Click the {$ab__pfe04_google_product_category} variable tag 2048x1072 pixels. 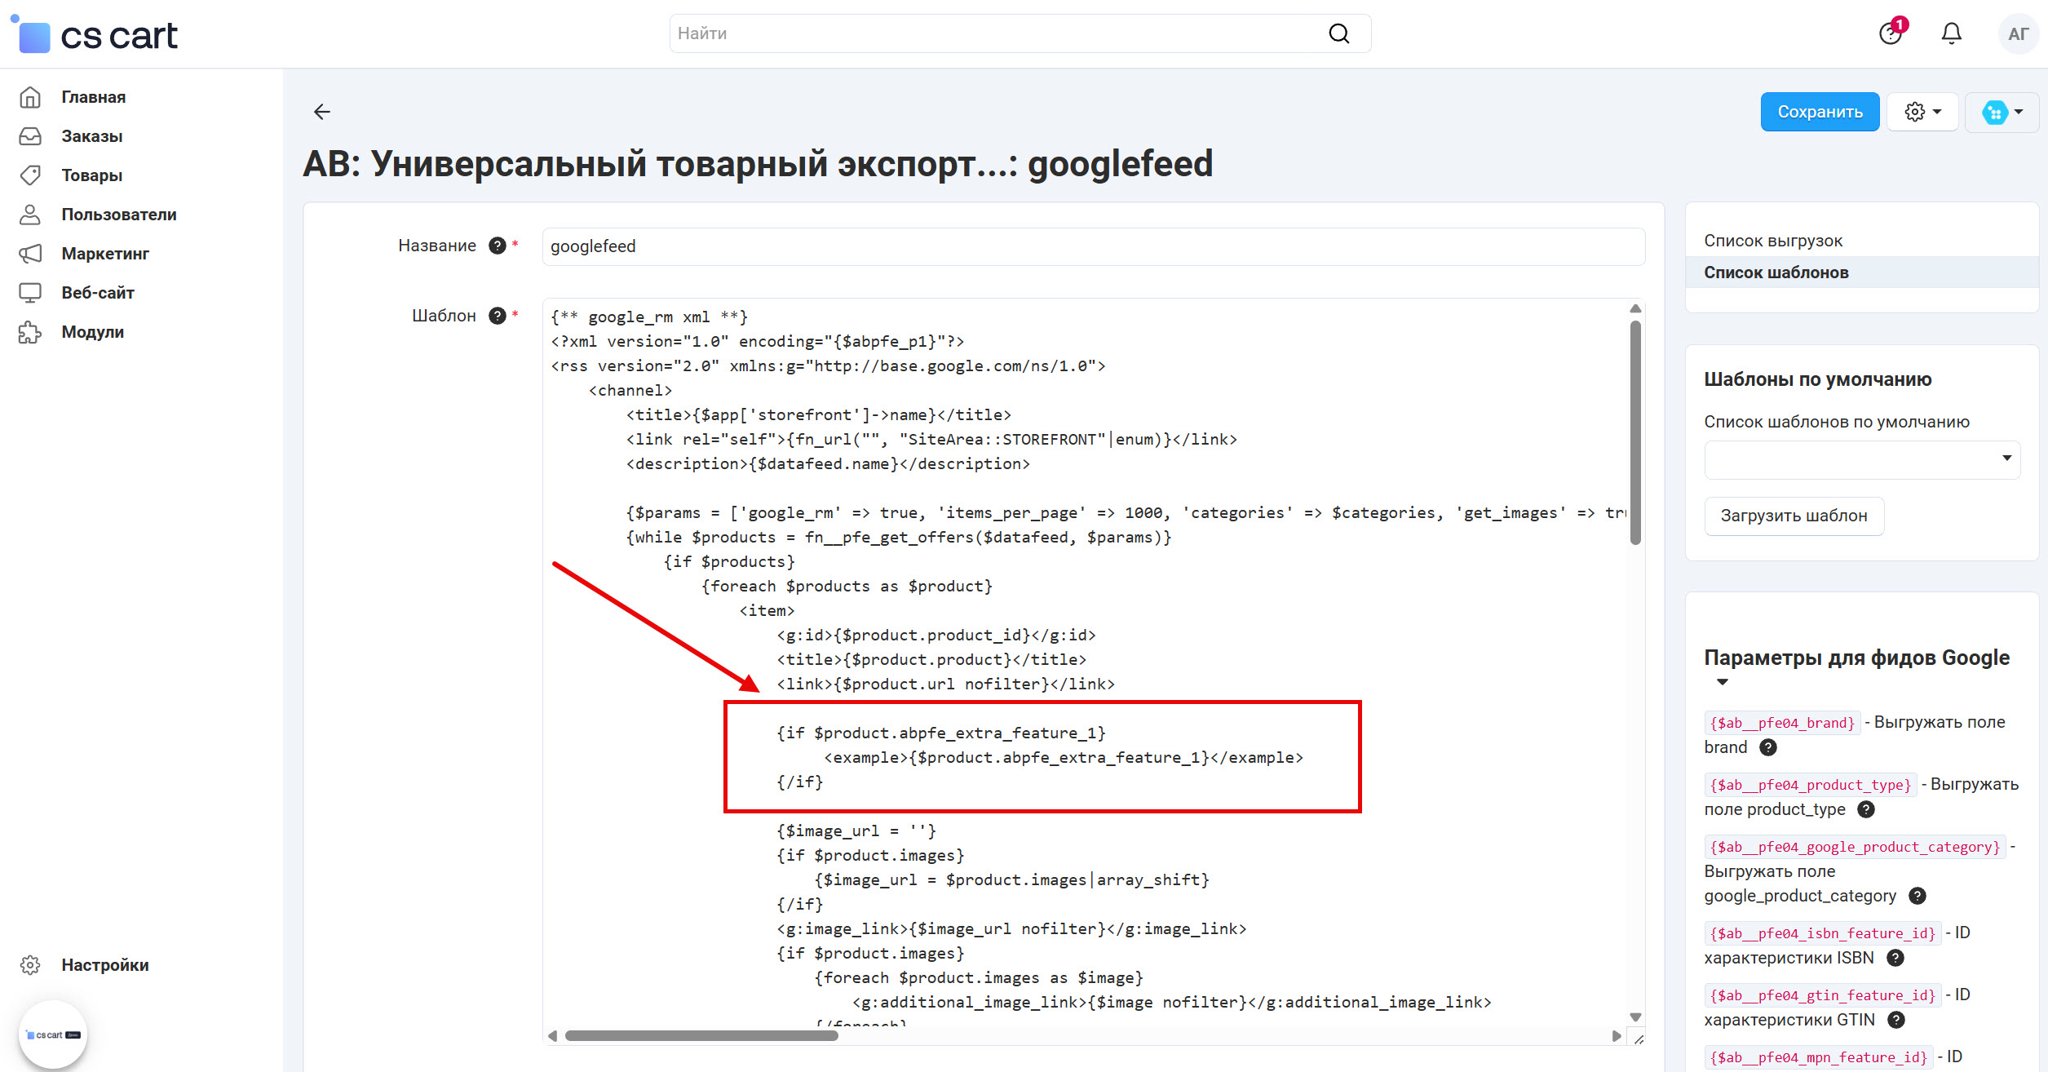click(1855, 847)
